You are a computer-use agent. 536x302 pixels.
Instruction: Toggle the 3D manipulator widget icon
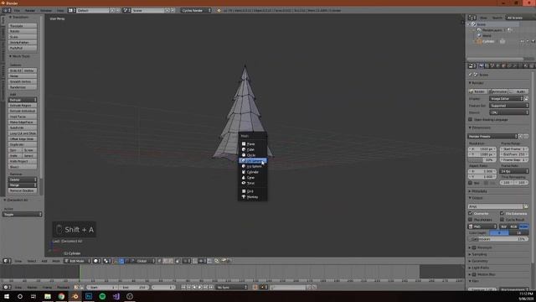click(x=116, y=261)
